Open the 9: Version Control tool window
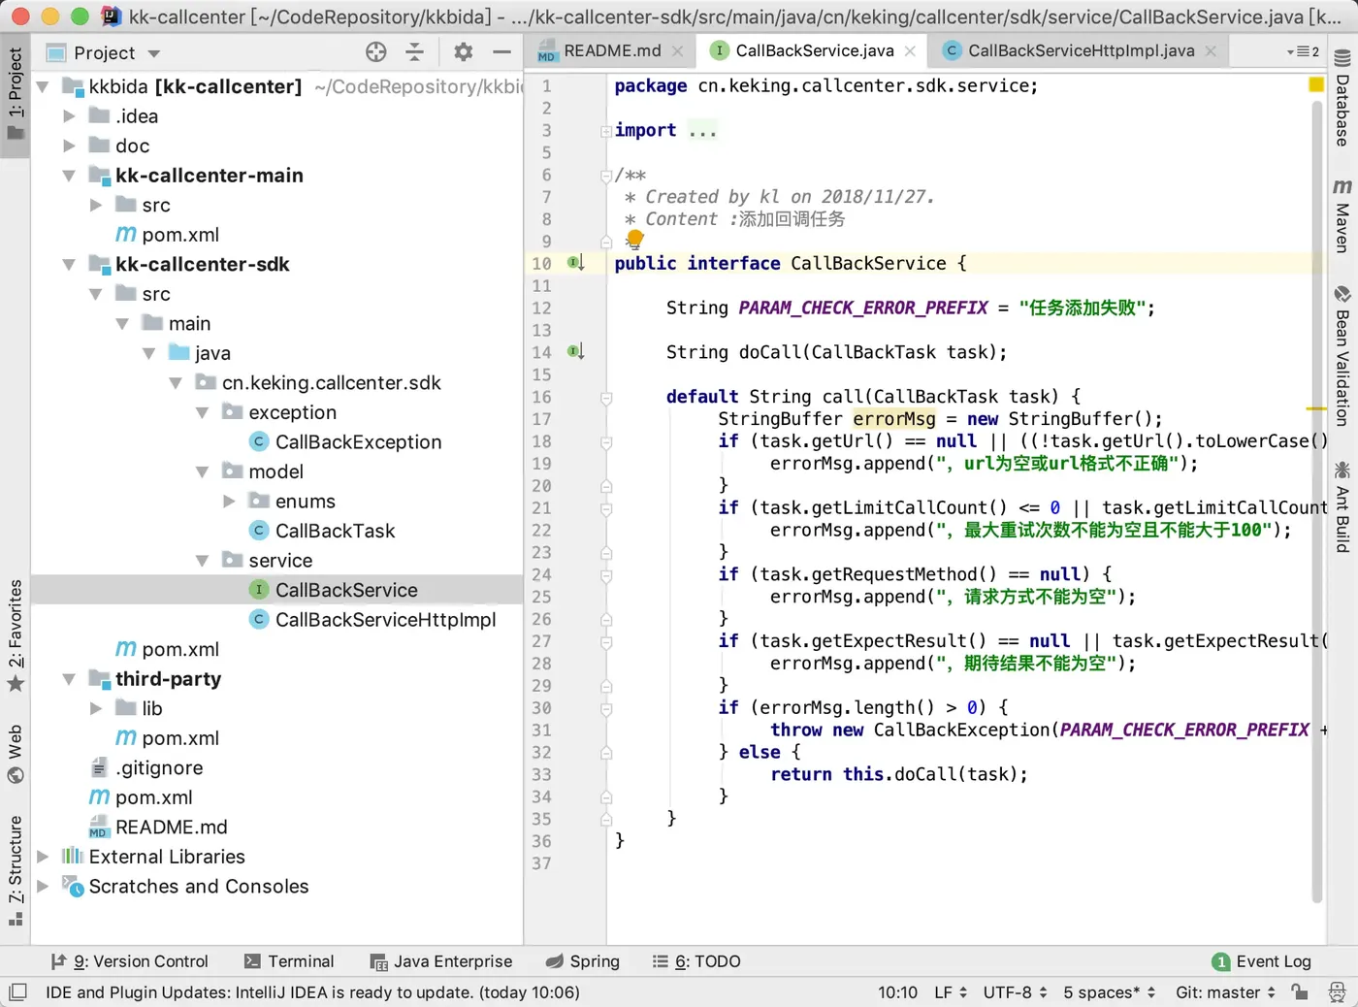 click(x=129, y=961)
